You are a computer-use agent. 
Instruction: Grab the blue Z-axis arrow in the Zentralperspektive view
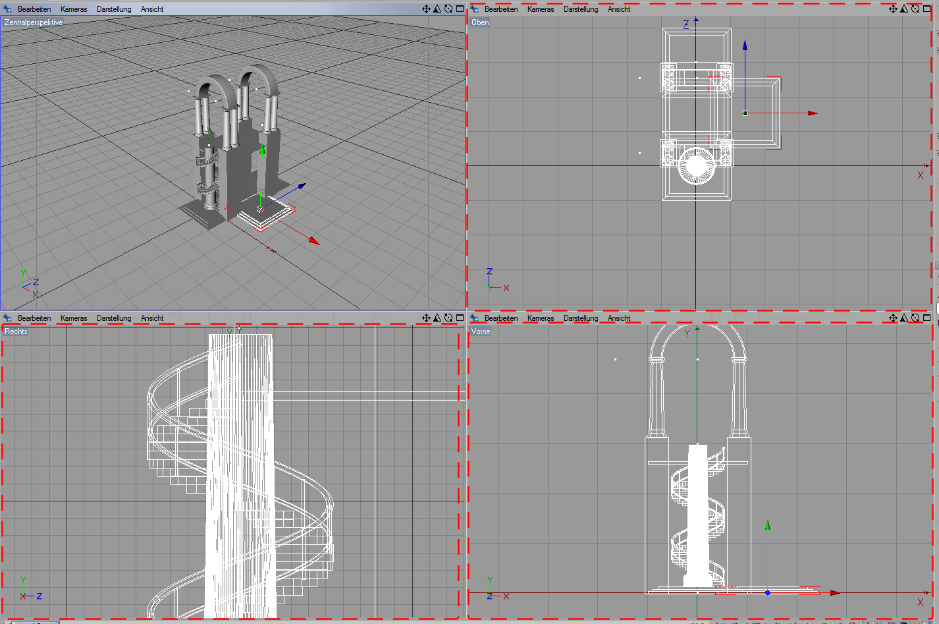tap(302, 186)
